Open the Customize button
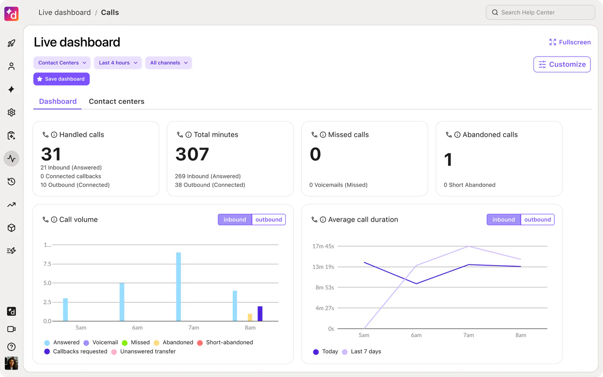Viewport: 603px width, 377px height. (x=562, y=65)
